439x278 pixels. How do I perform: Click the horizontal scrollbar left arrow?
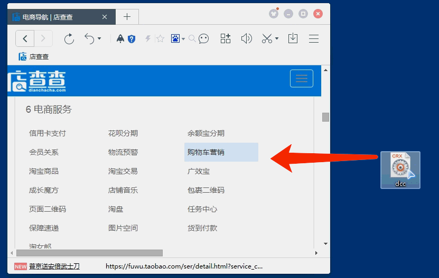12,253
